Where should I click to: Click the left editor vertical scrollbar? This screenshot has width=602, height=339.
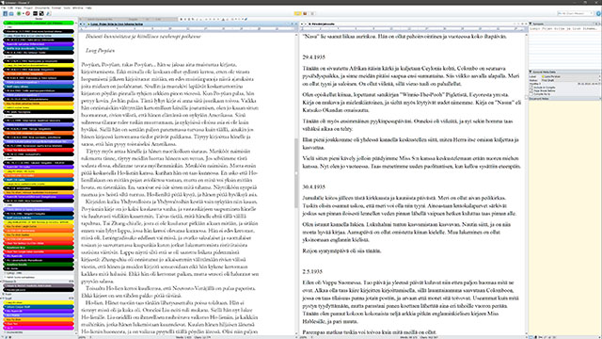tap(296, 173)
